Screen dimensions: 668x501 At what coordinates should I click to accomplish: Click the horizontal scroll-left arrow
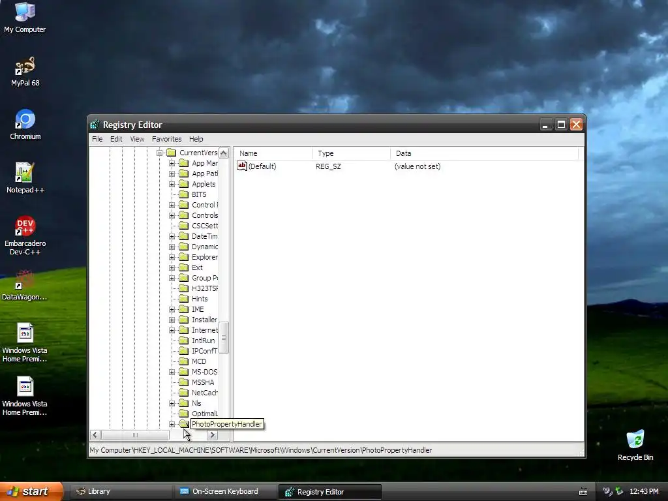click(x=95, y=435)
